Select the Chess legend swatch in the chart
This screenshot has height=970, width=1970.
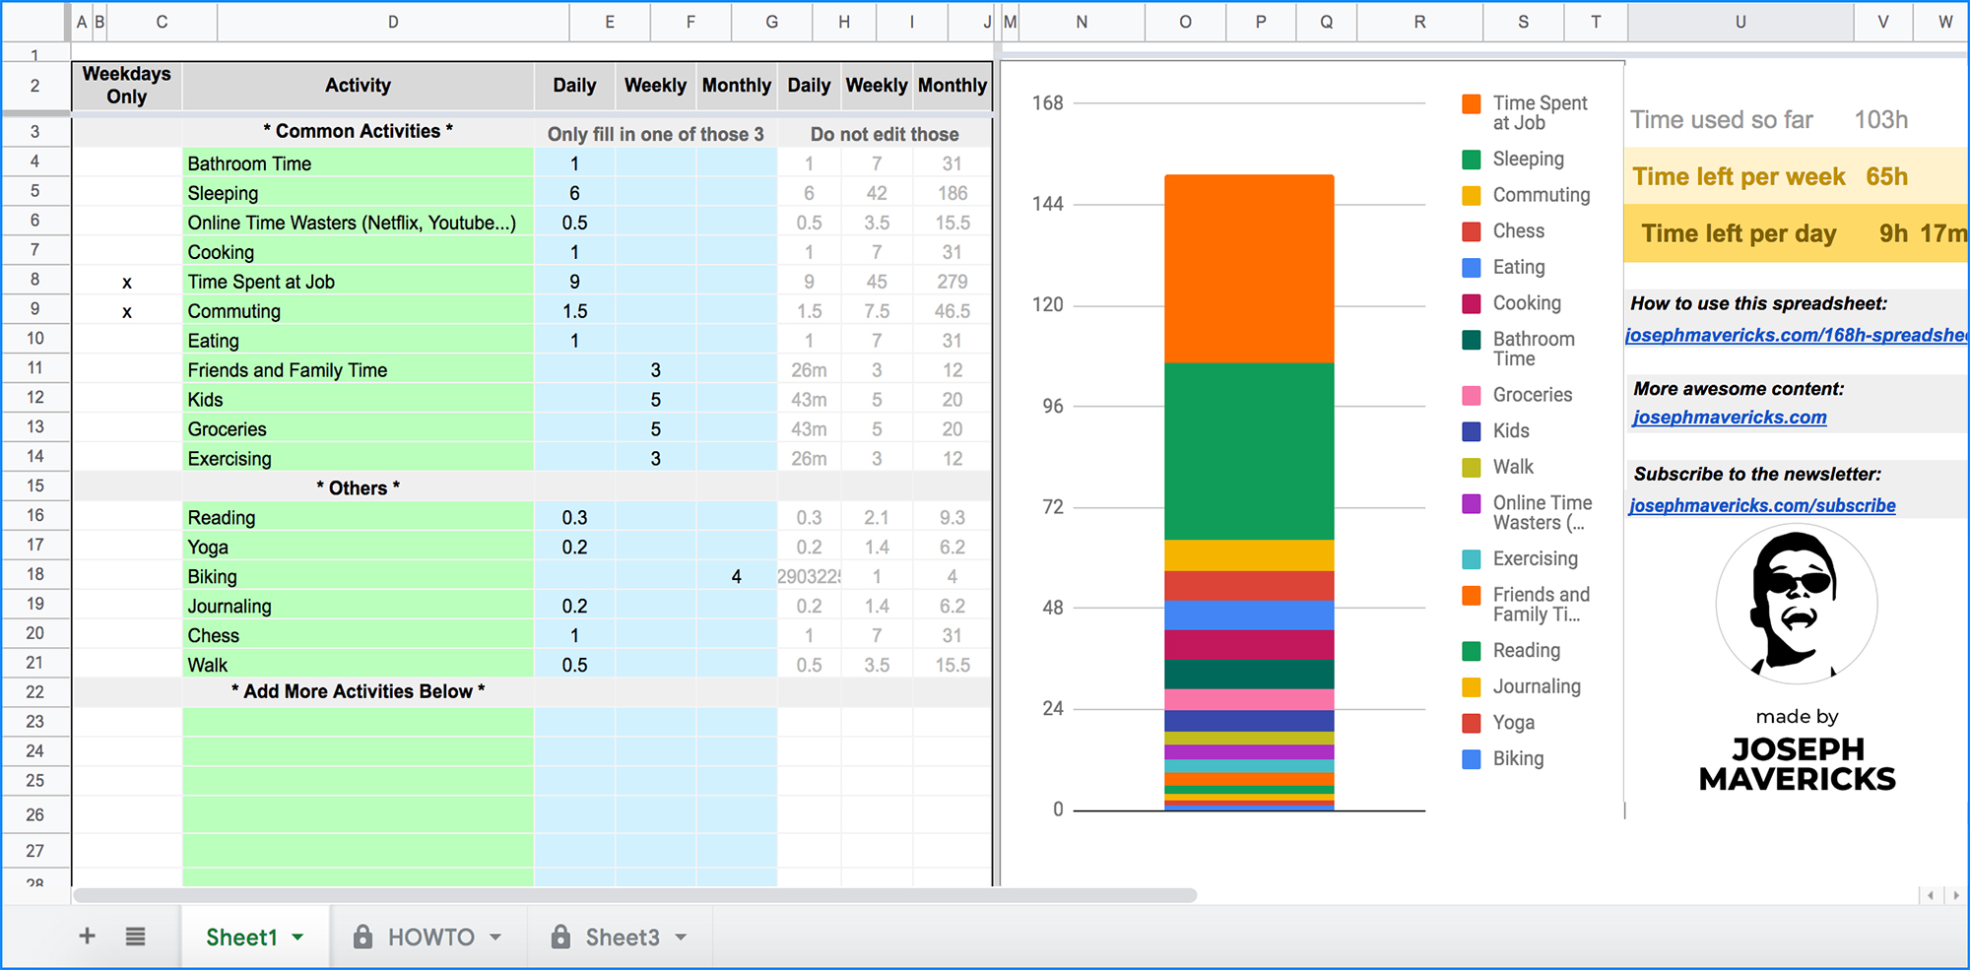[1470, 230]
